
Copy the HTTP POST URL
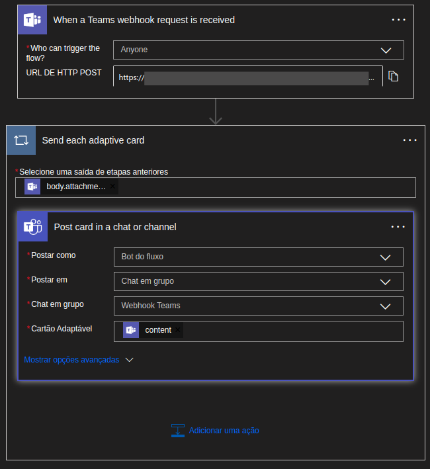click(x=394, y=77)
